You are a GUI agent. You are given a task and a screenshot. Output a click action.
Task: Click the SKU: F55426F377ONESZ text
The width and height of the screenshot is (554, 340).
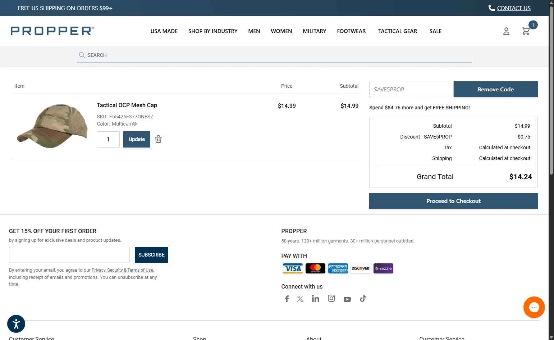coord(125,117)
